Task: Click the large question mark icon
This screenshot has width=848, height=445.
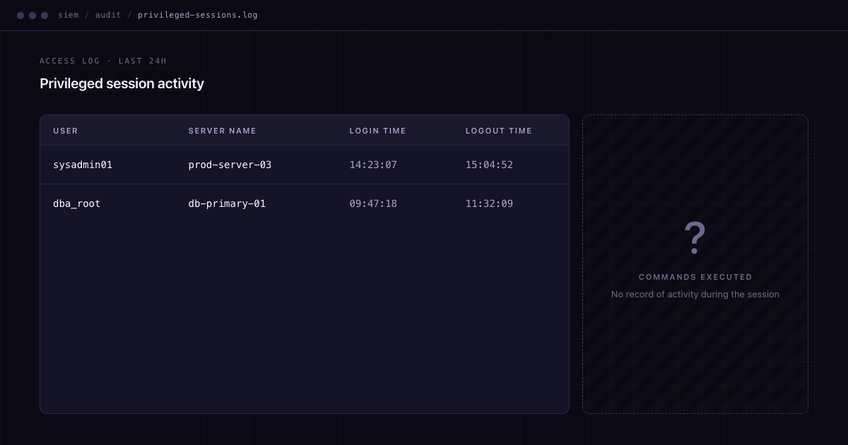Action: point(695,238)
